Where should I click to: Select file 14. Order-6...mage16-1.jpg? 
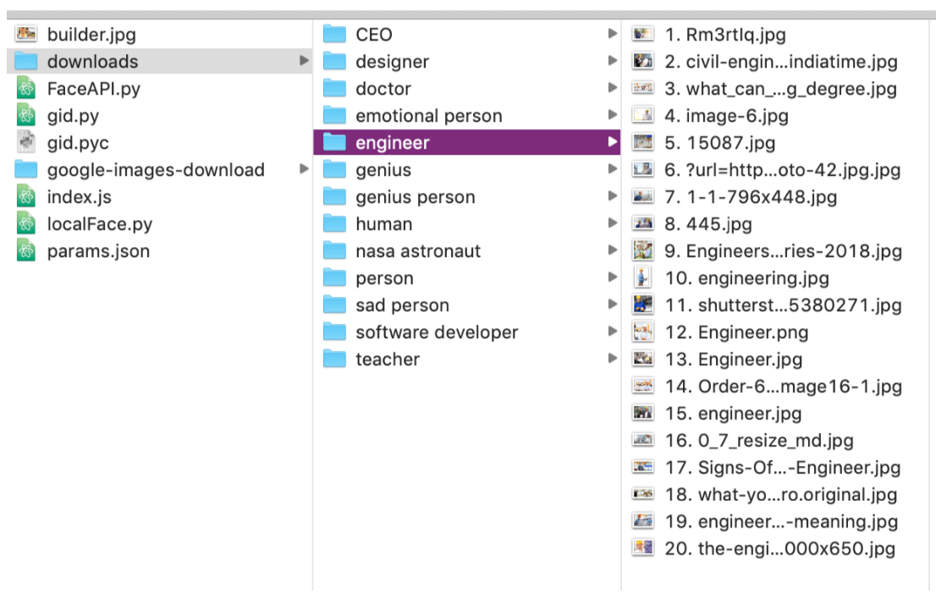click(x=783, y=386)
